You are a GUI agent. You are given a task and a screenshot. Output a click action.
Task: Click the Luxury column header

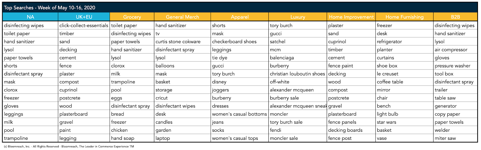point(298,17)
